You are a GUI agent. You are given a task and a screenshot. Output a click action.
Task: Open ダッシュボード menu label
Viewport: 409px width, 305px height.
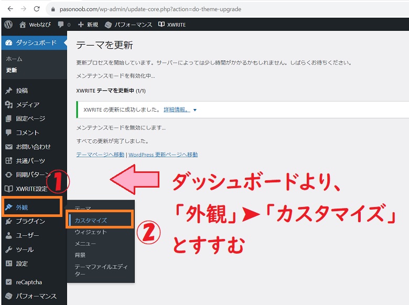36,43
